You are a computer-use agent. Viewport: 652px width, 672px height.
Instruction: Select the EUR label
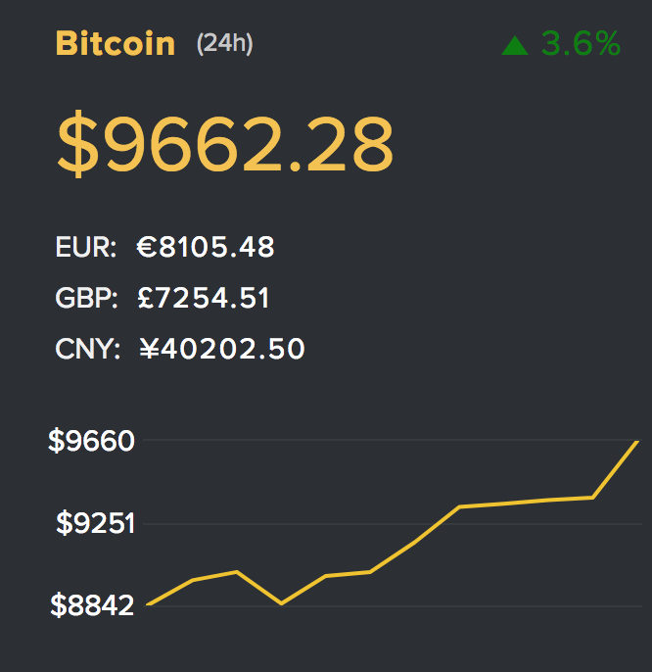(86, 247)
